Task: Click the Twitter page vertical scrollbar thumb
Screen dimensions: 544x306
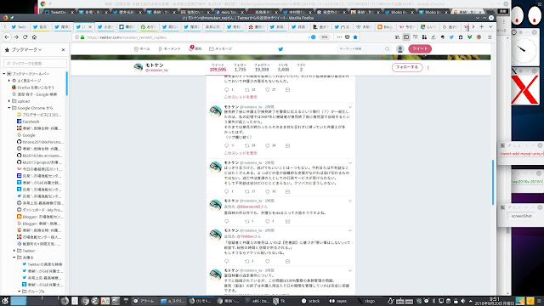Action: pos(493,182)
